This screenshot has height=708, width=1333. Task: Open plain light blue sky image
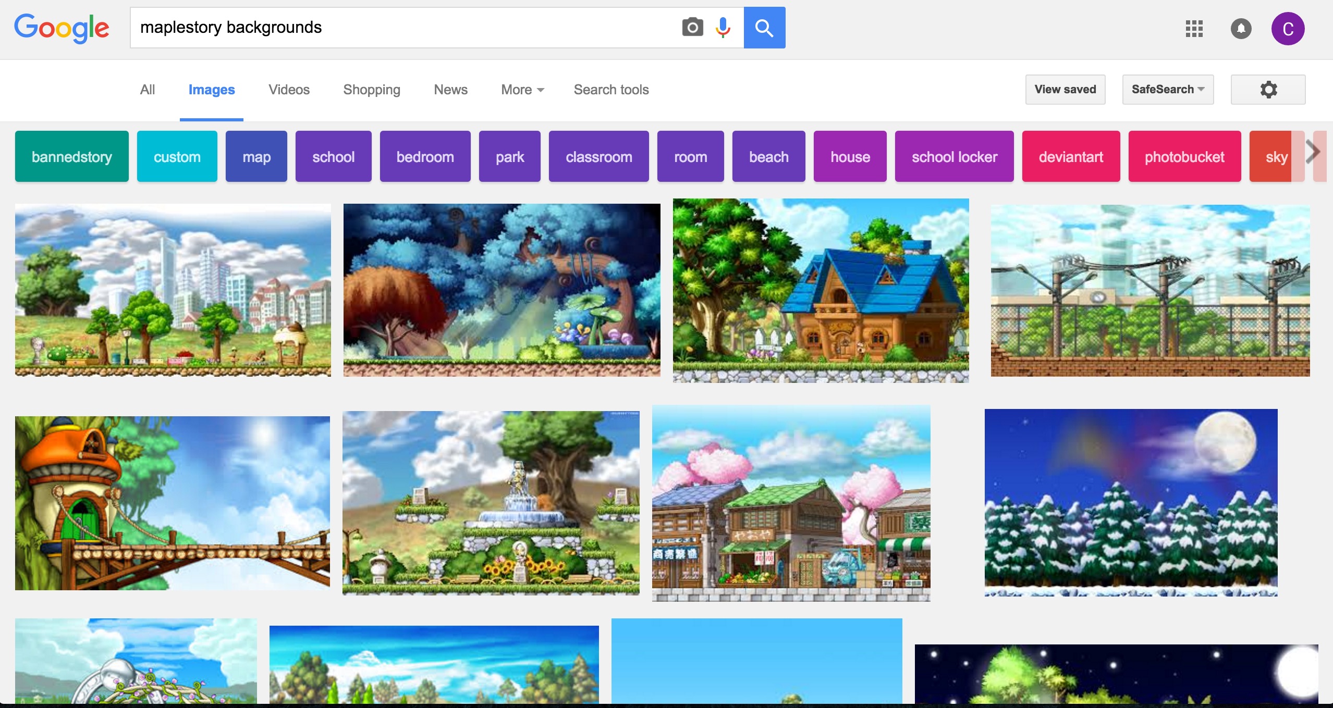coord(757,661)
